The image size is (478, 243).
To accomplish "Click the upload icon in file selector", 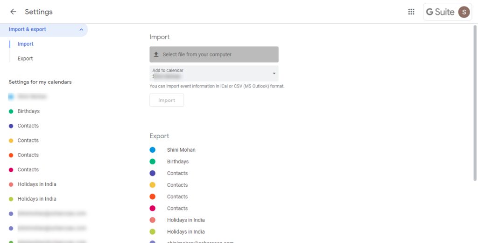I will pos(156,54).
